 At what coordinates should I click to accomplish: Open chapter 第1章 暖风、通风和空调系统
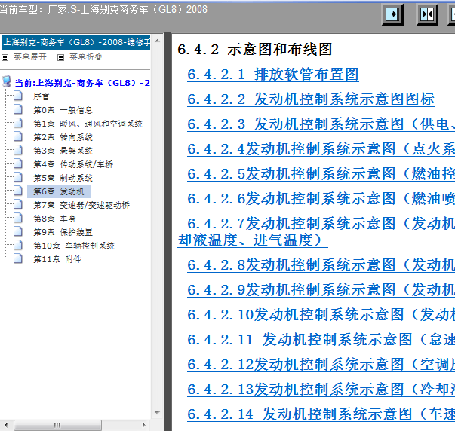click(x=88, y=124)
